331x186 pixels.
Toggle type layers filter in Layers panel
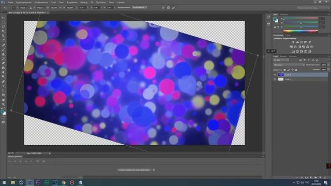click(x=309, y=60)
